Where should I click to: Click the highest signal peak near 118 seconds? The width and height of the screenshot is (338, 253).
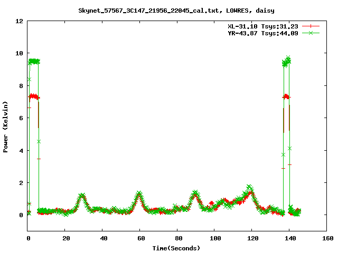click(x=250, y=187)
